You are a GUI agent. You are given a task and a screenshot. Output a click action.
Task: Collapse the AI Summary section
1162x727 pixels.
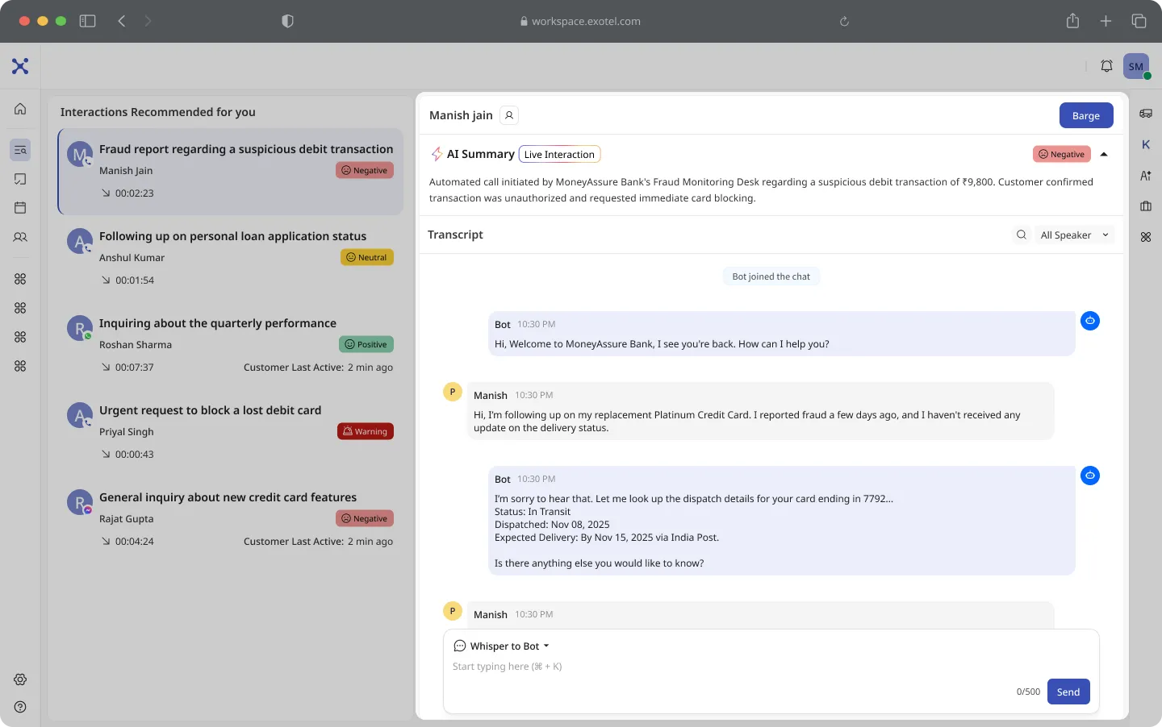tap(1104, 154)
